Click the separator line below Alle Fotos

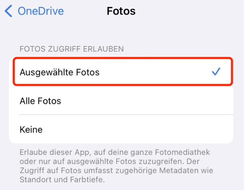(x=126, y=114)
